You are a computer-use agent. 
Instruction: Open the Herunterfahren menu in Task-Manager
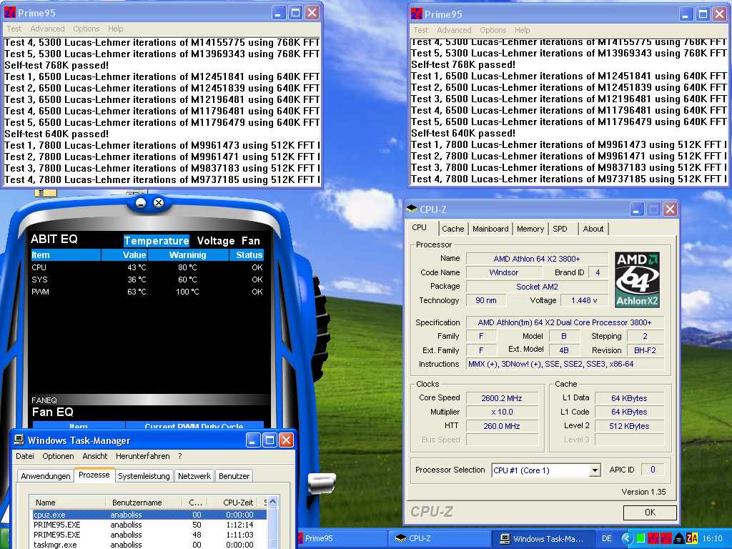tap(143, 456)
